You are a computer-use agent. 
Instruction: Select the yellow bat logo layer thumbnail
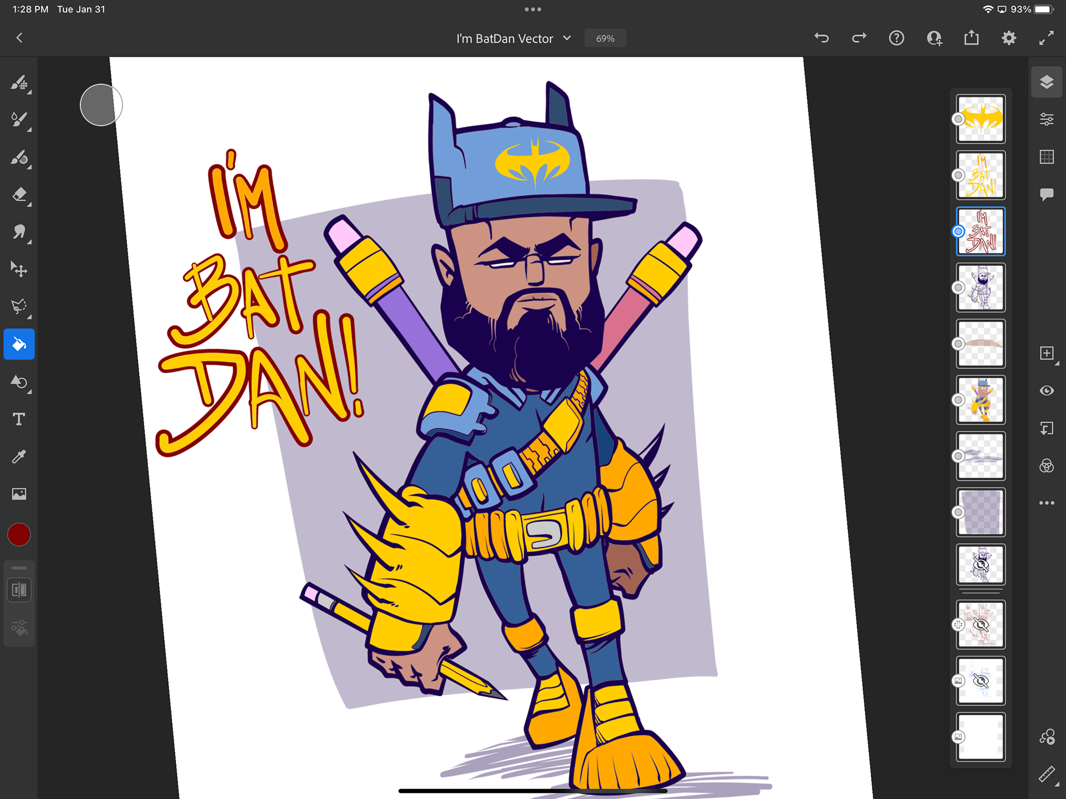[x=981, y=119]
